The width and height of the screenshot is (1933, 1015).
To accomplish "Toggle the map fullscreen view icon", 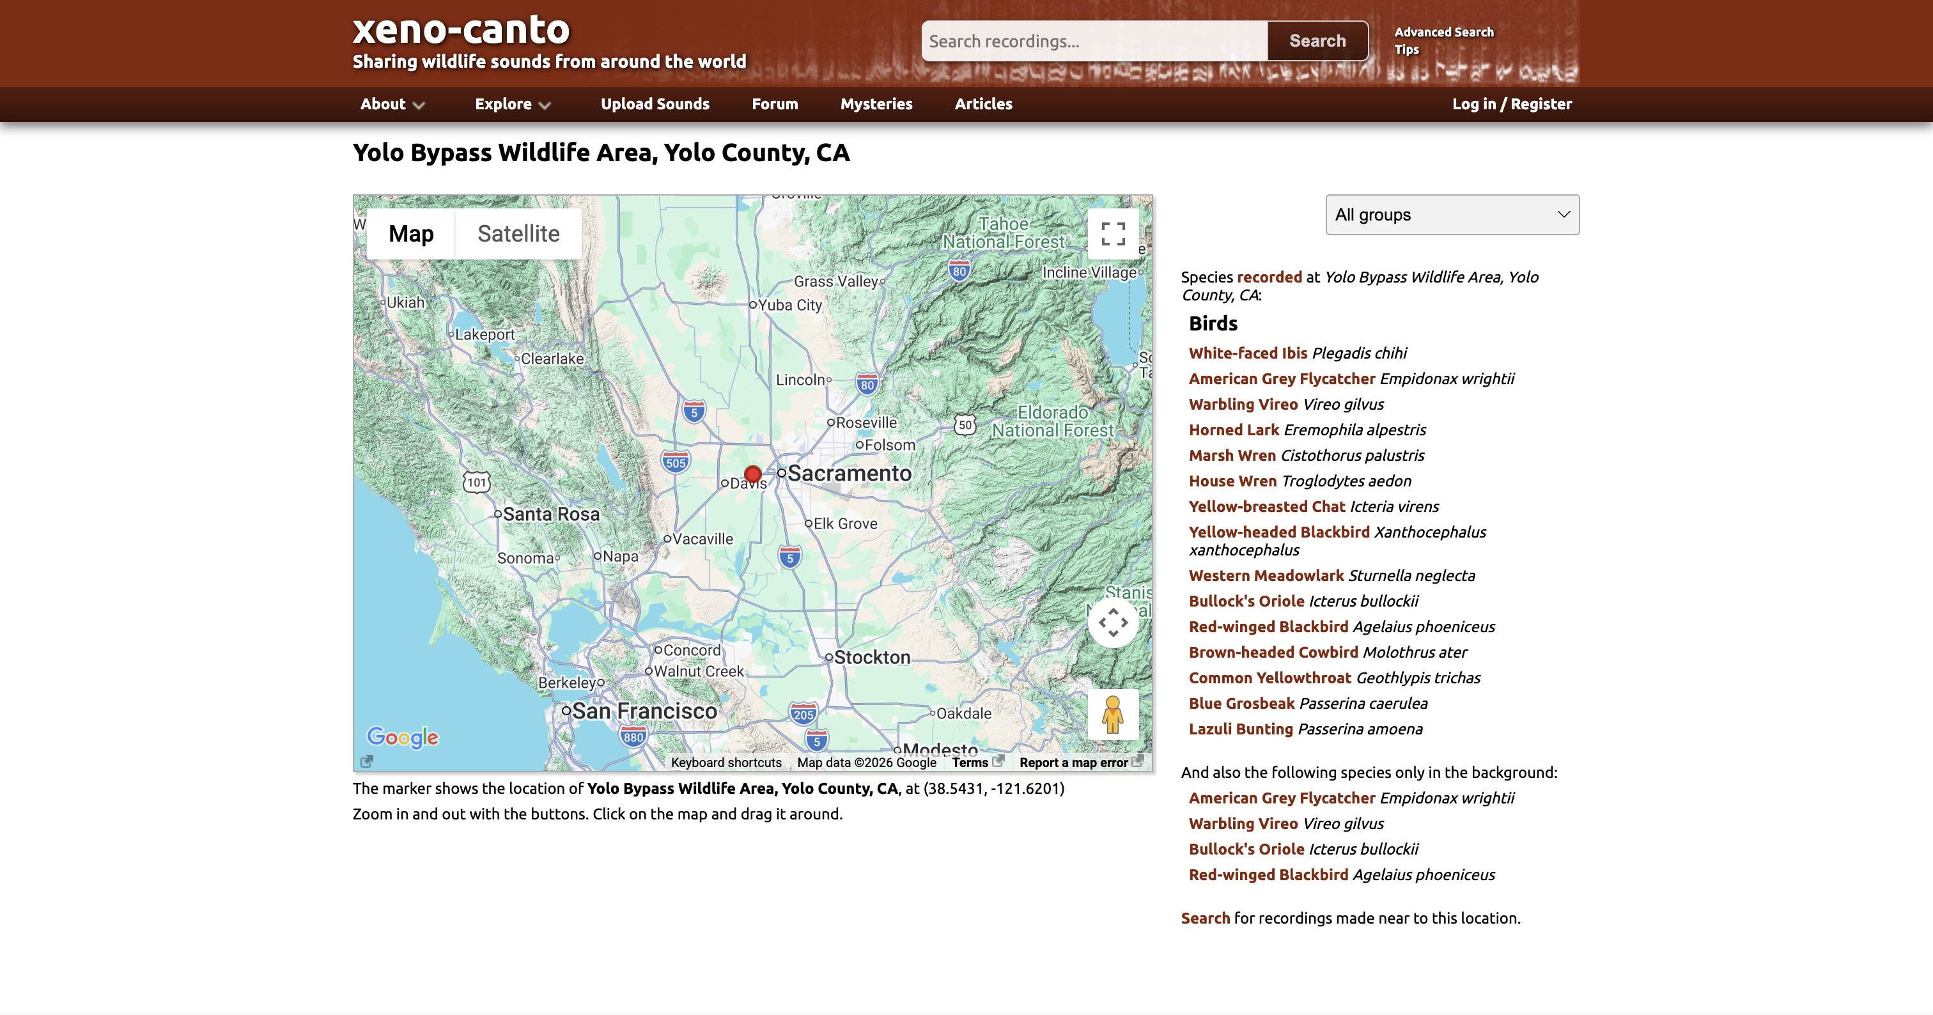I will [1113, 233].
